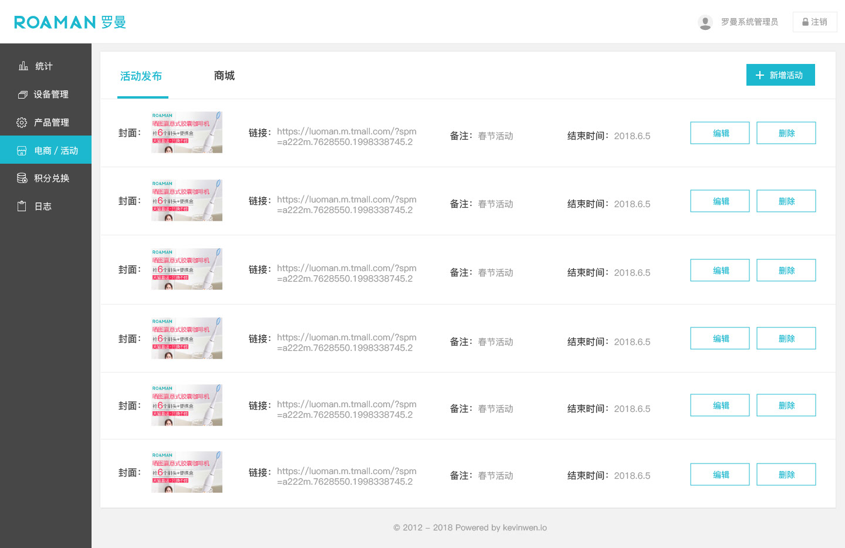
Task: Click the ROAMAN 罗曼 logo
Action: [x=70, y=22]
